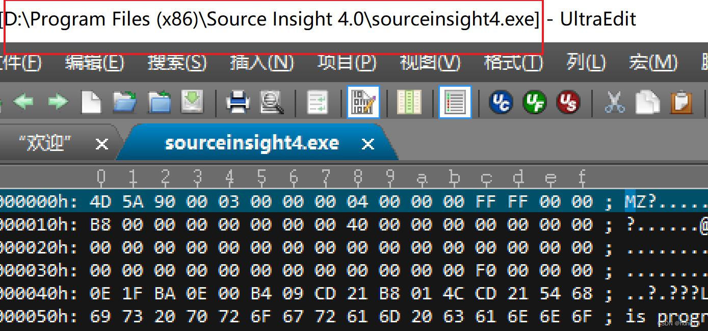Click the green Back arrow icon
The width and height of the screenshot is (708, 331).
22,103
